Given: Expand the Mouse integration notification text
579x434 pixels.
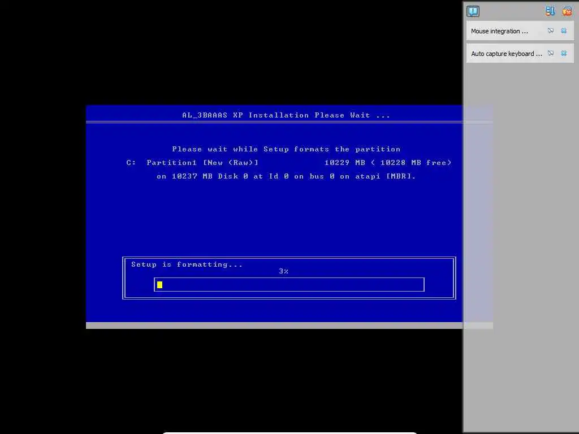Looking at the screenshot, I should [499, 32].
